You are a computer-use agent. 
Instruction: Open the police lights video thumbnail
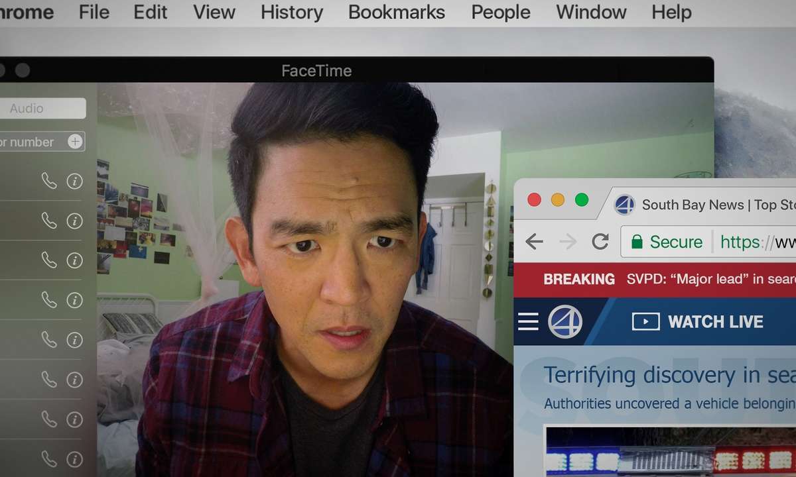[670, 452]
